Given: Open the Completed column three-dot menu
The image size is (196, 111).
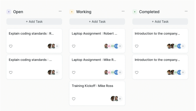Looking at the screenshot, I should point(186,11).
